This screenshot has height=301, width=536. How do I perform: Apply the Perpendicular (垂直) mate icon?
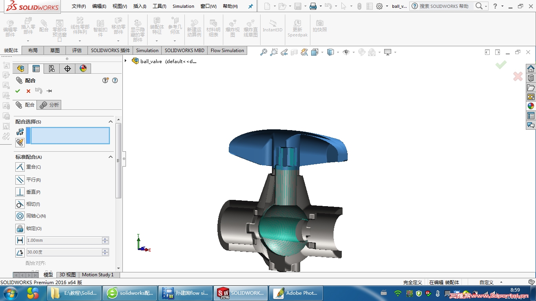click(20, 192)
